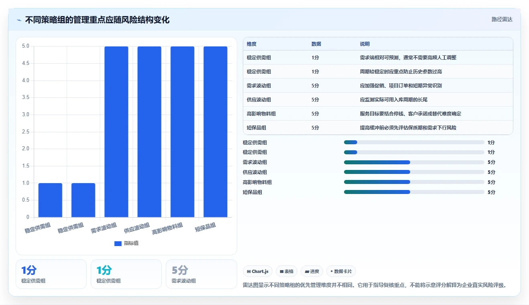Click the 供应波动组 bar in the chart
Viewport: 529px width, 305px height.
click(x=149, y=132)
